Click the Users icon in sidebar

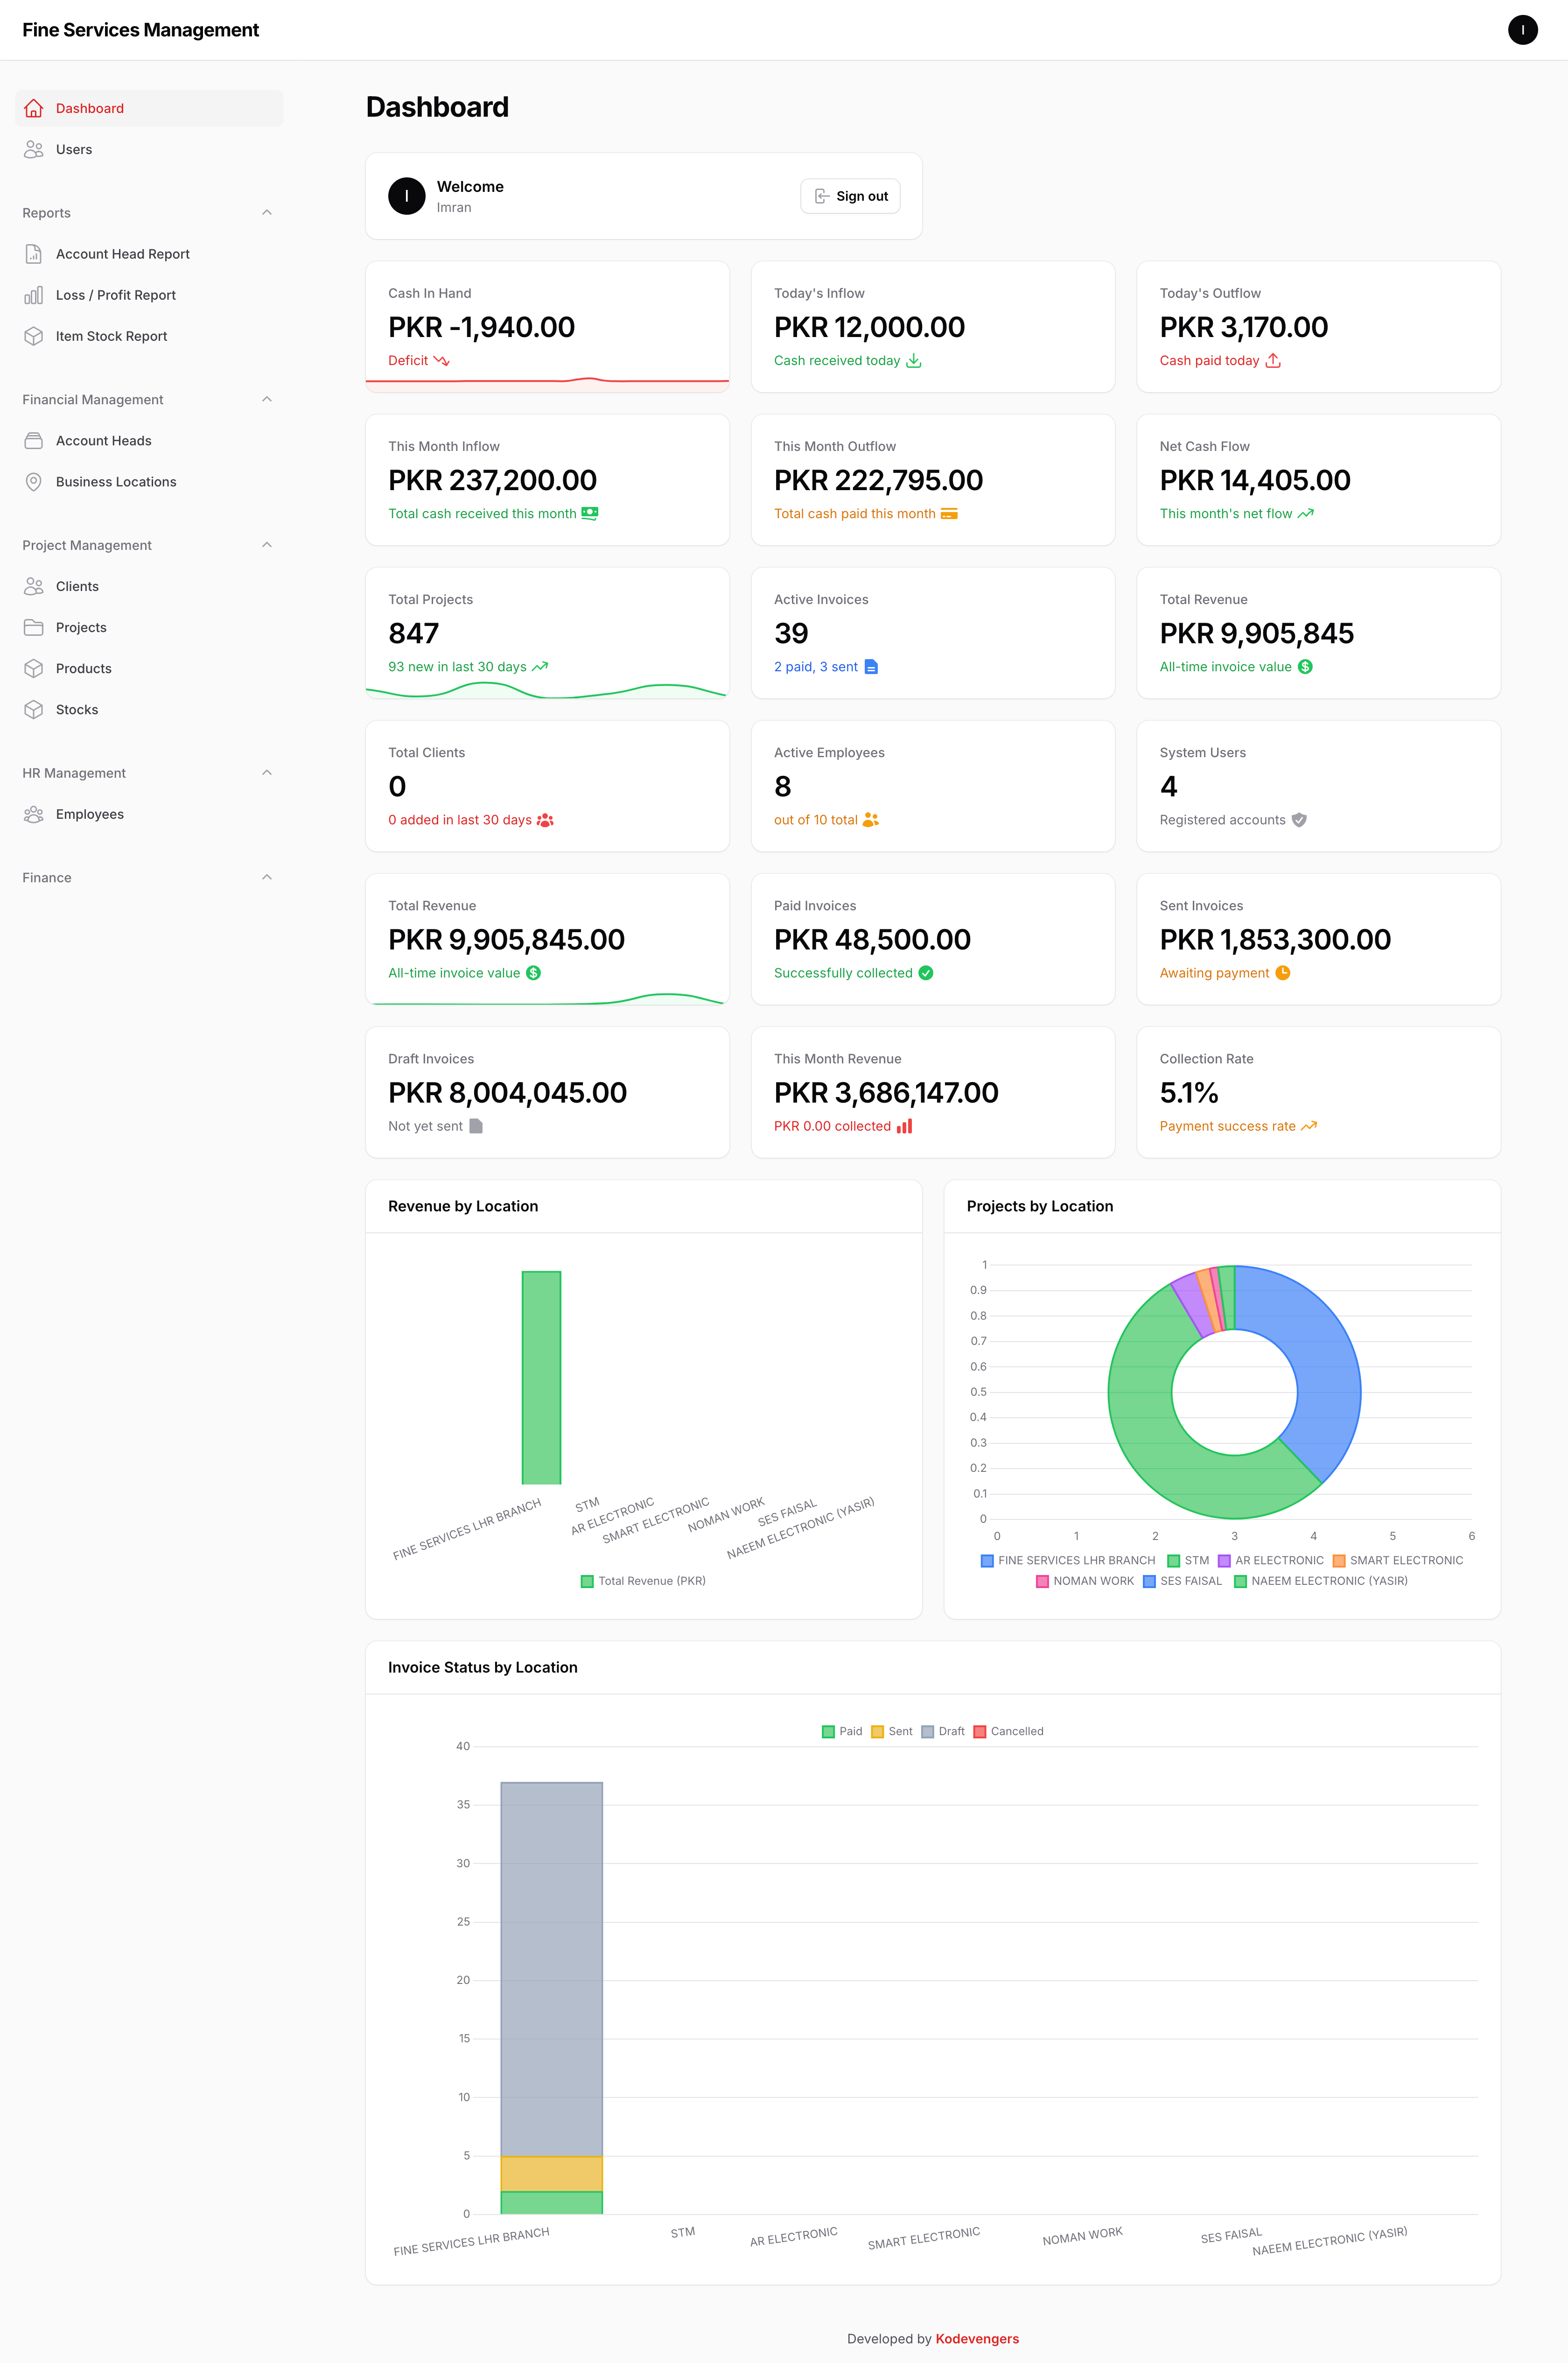coord(33,149)
